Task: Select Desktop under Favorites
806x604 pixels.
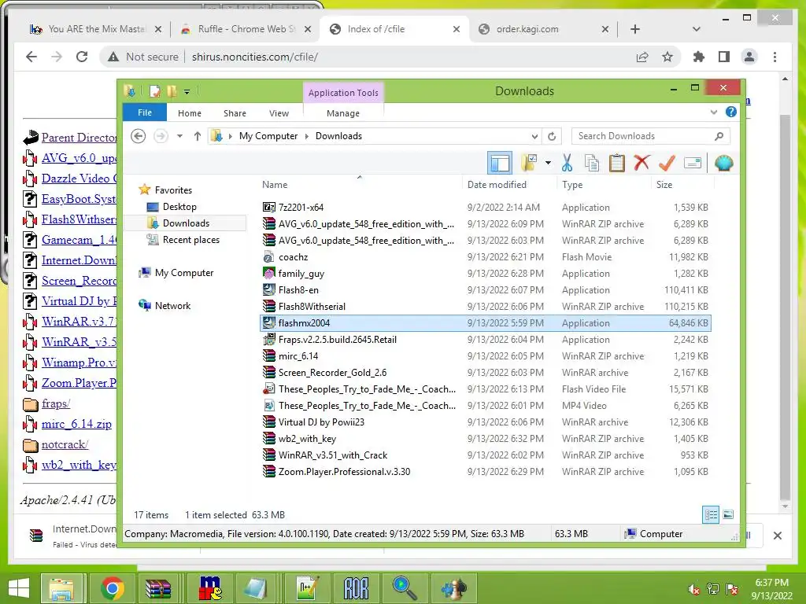Action: pos(179,207)
